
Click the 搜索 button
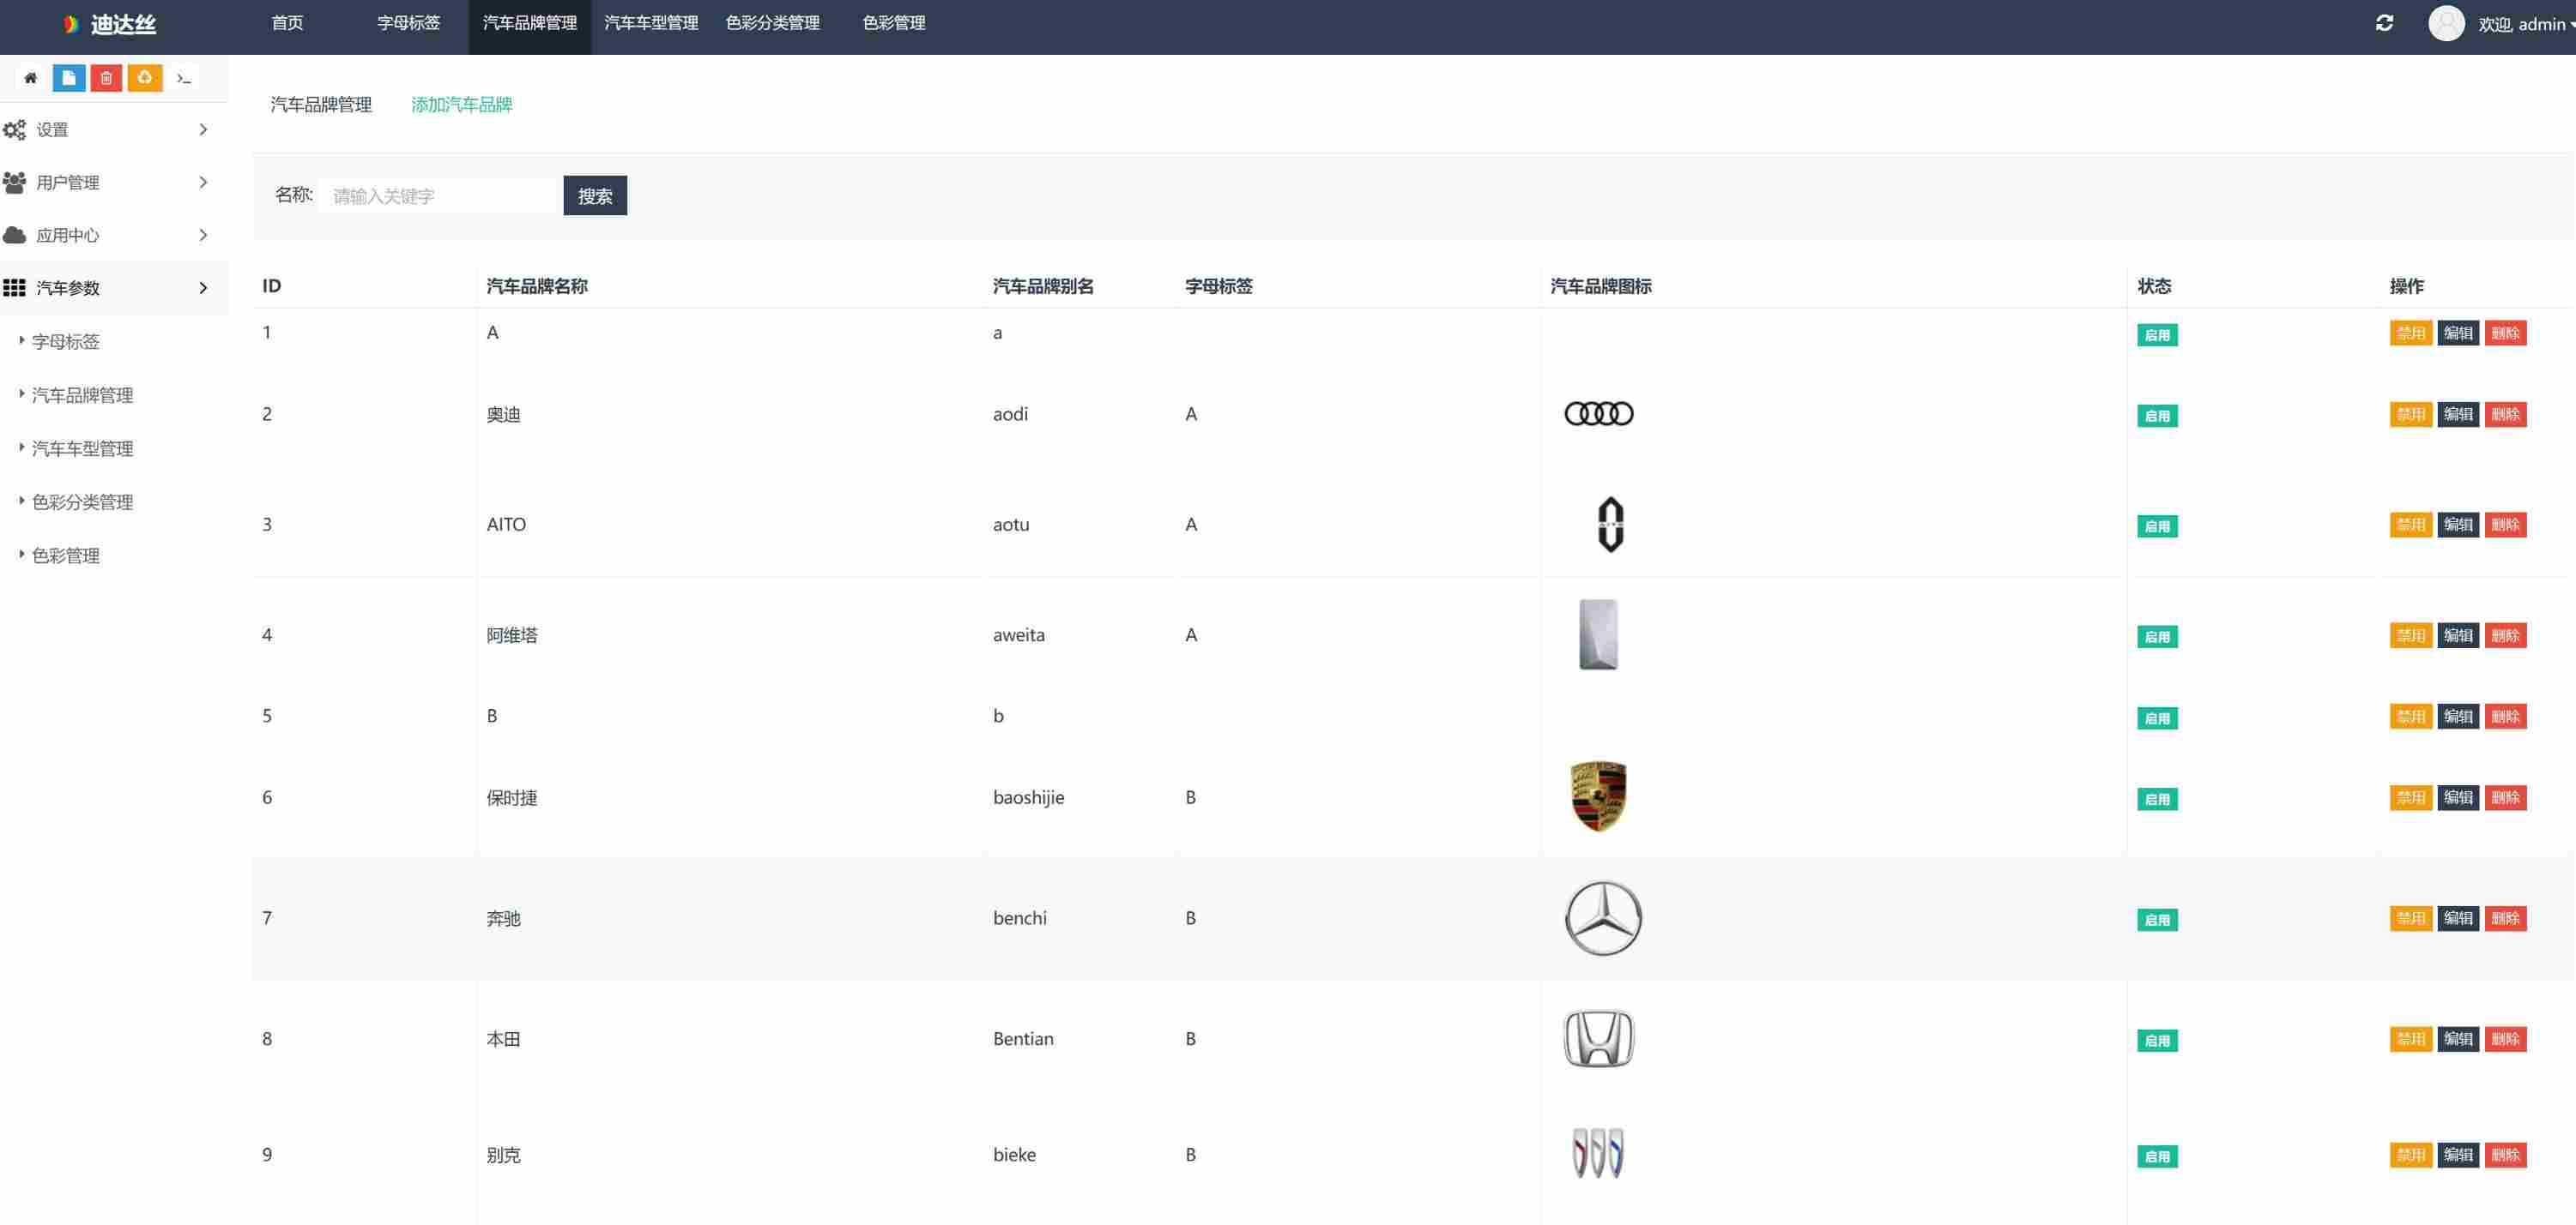click(x=595, y=195)
